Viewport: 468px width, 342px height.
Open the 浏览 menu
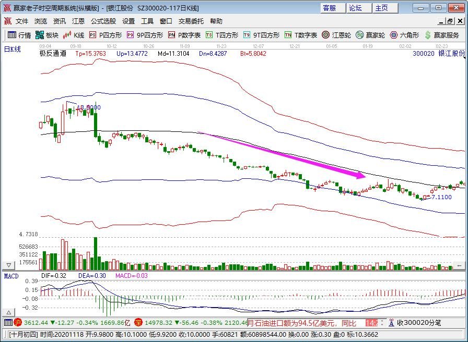(x=41, y=21)
